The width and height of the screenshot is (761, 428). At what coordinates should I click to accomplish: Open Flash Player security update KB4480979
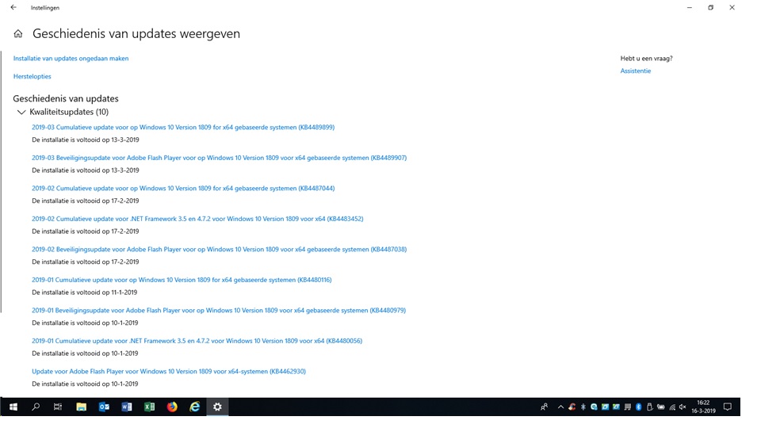(x=219, y=311)
